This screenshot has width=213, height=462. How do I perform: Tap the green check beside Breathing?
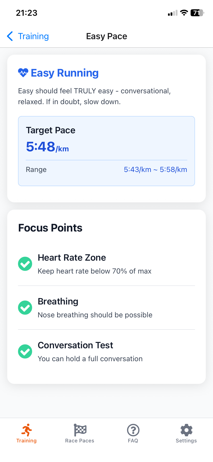point(25,308)
